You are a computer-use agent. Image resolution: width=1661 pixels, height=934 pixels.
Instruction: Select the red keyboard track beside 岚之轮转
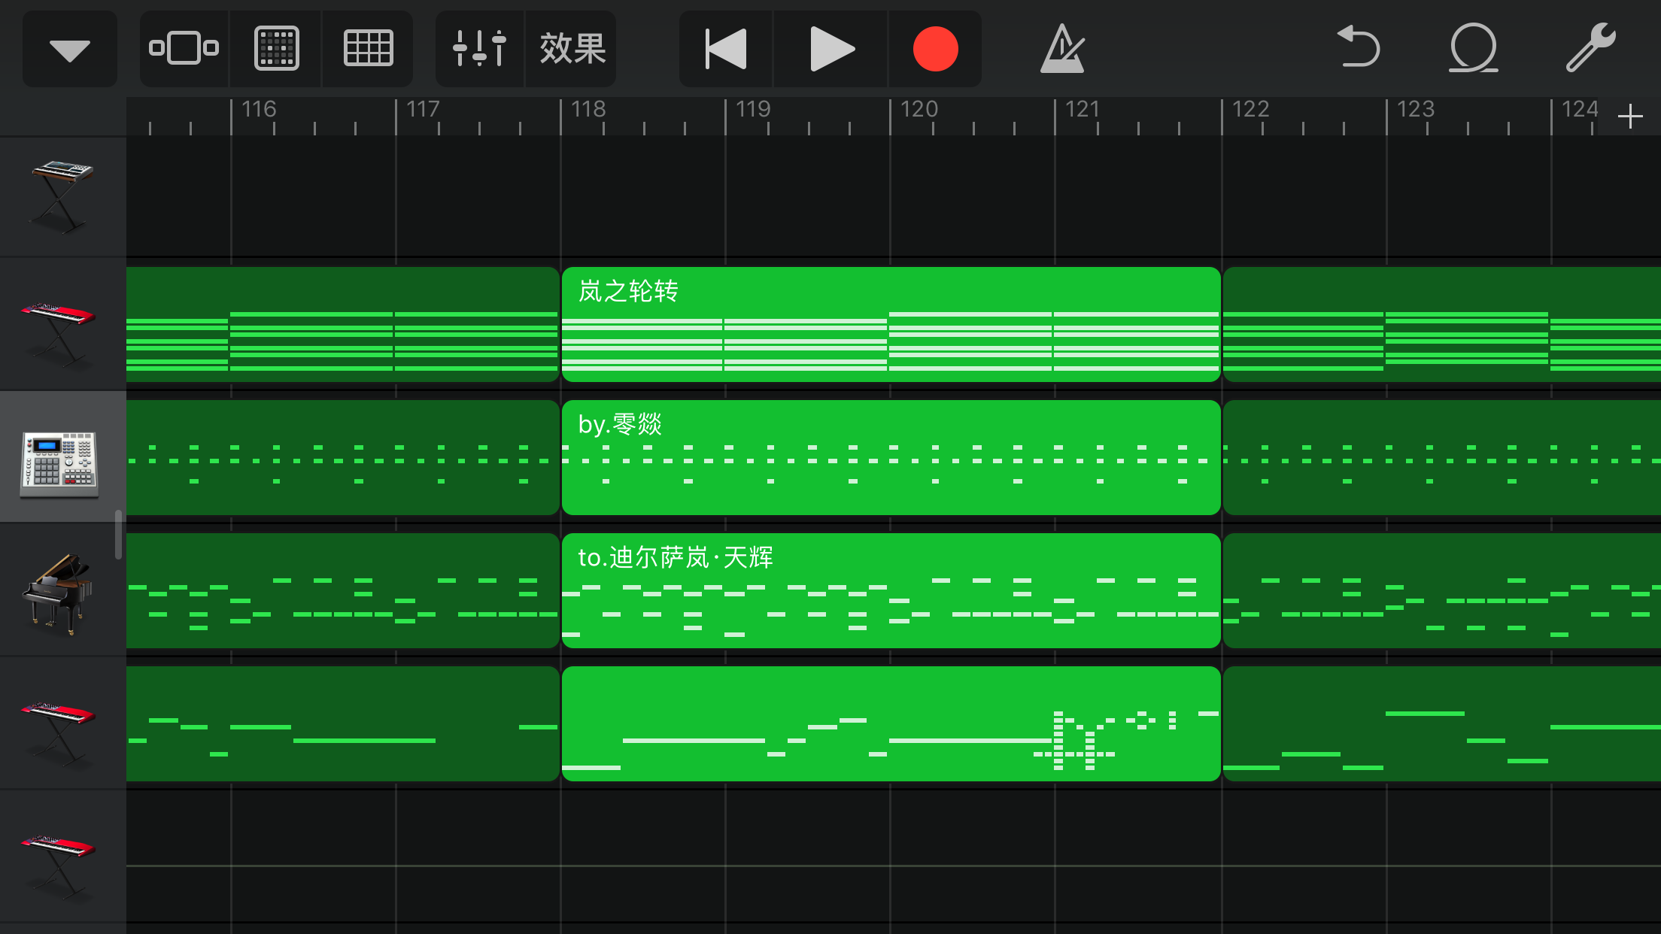point(62,324)
